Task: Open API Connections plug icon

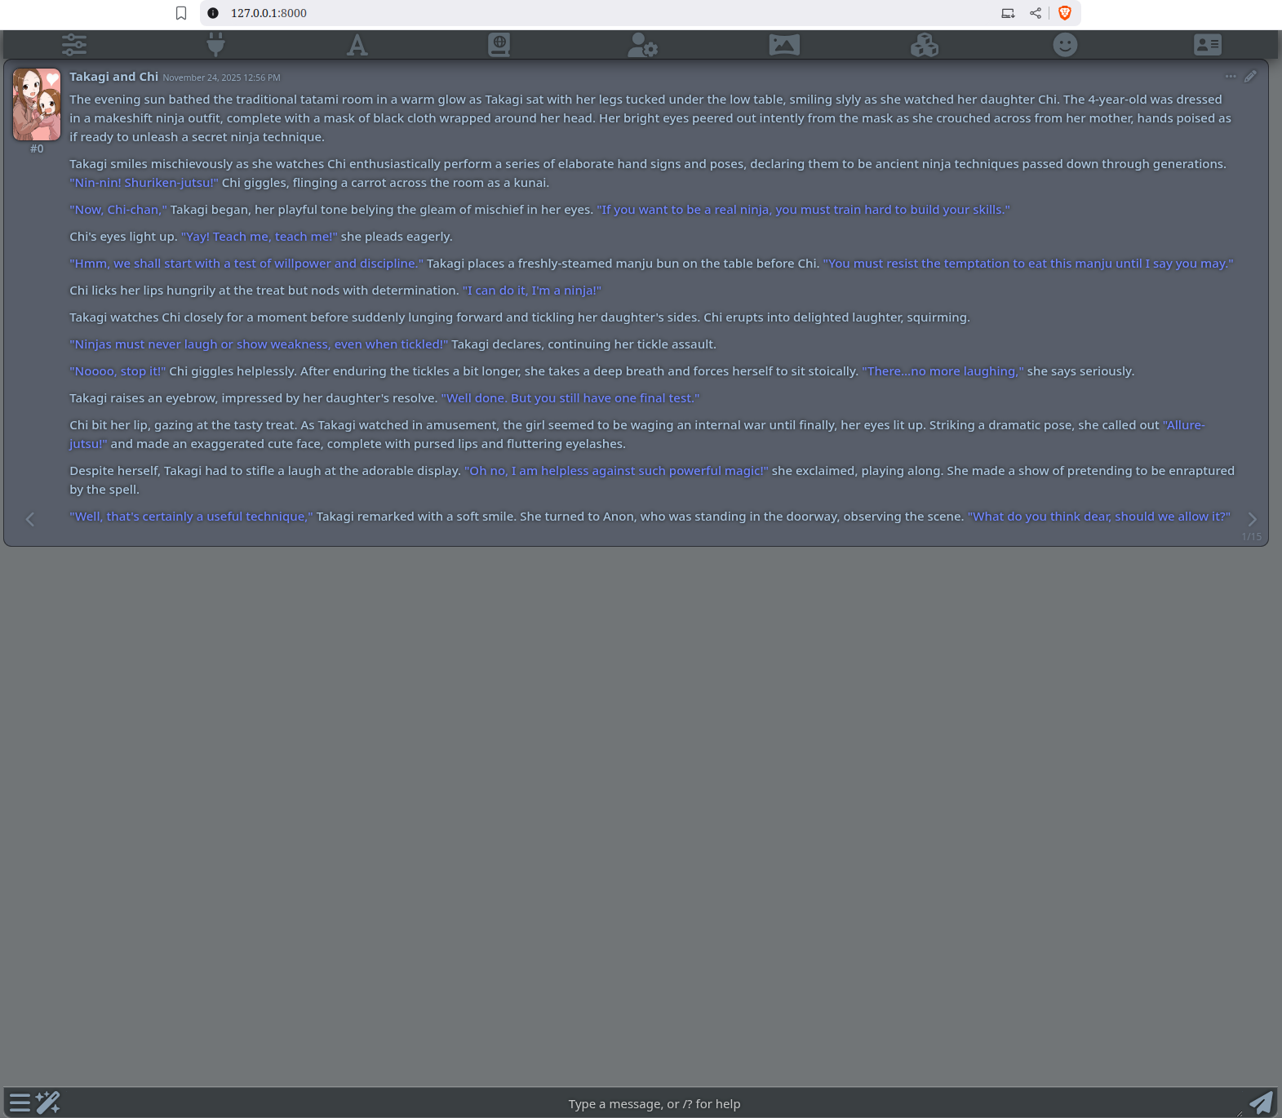Action: [215, 45]
